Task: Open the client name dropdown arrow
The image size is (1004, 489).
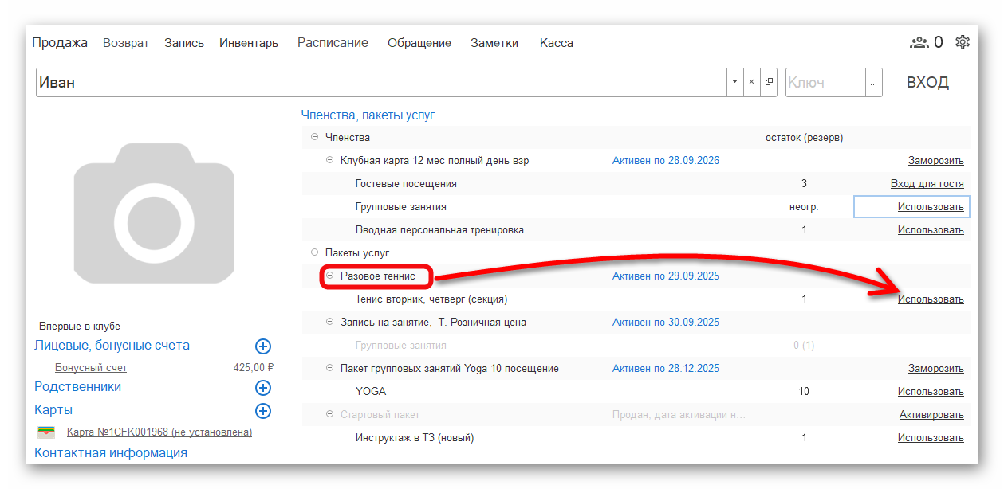Action: tap(734, 82)
